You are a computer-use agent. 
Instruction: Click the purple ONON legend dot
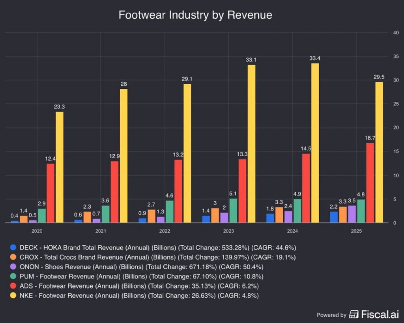coord(13,267)
